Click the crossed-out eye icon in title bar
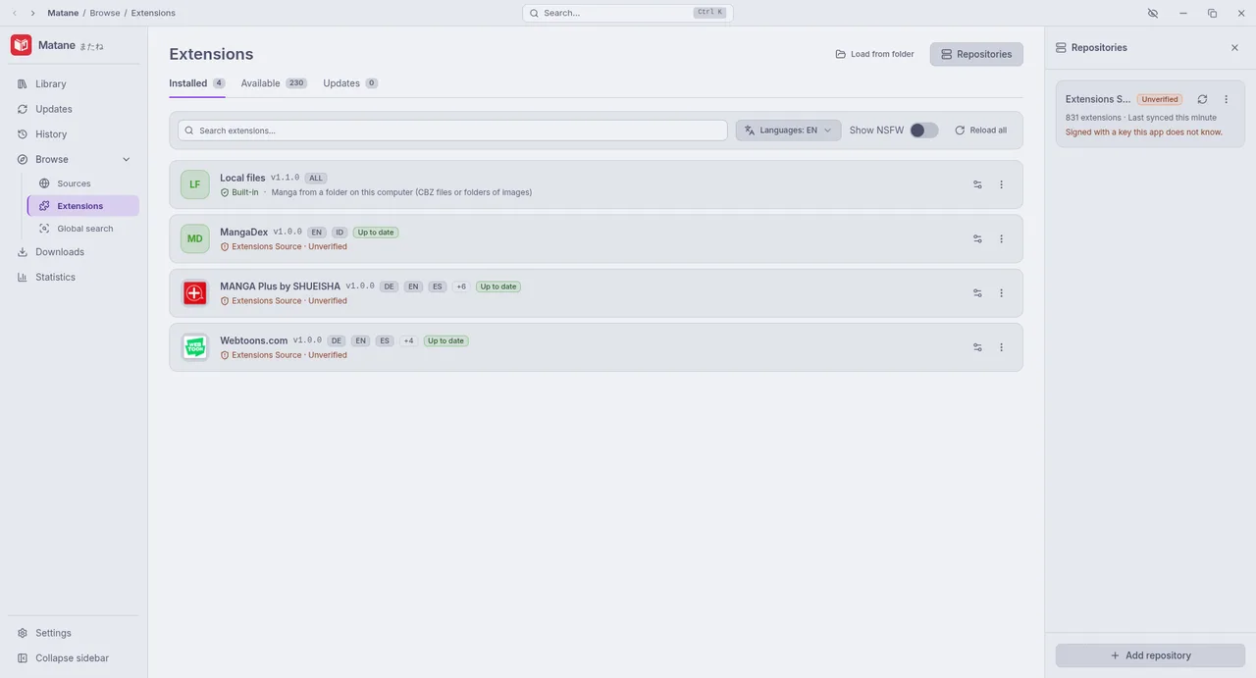 pyautogui.click(x=1153, y=13)
